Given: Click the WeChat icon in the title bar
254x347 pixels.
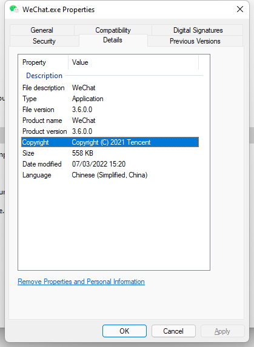Looking at the screenshot, I should pyautogui.click(x=14, y=9).
